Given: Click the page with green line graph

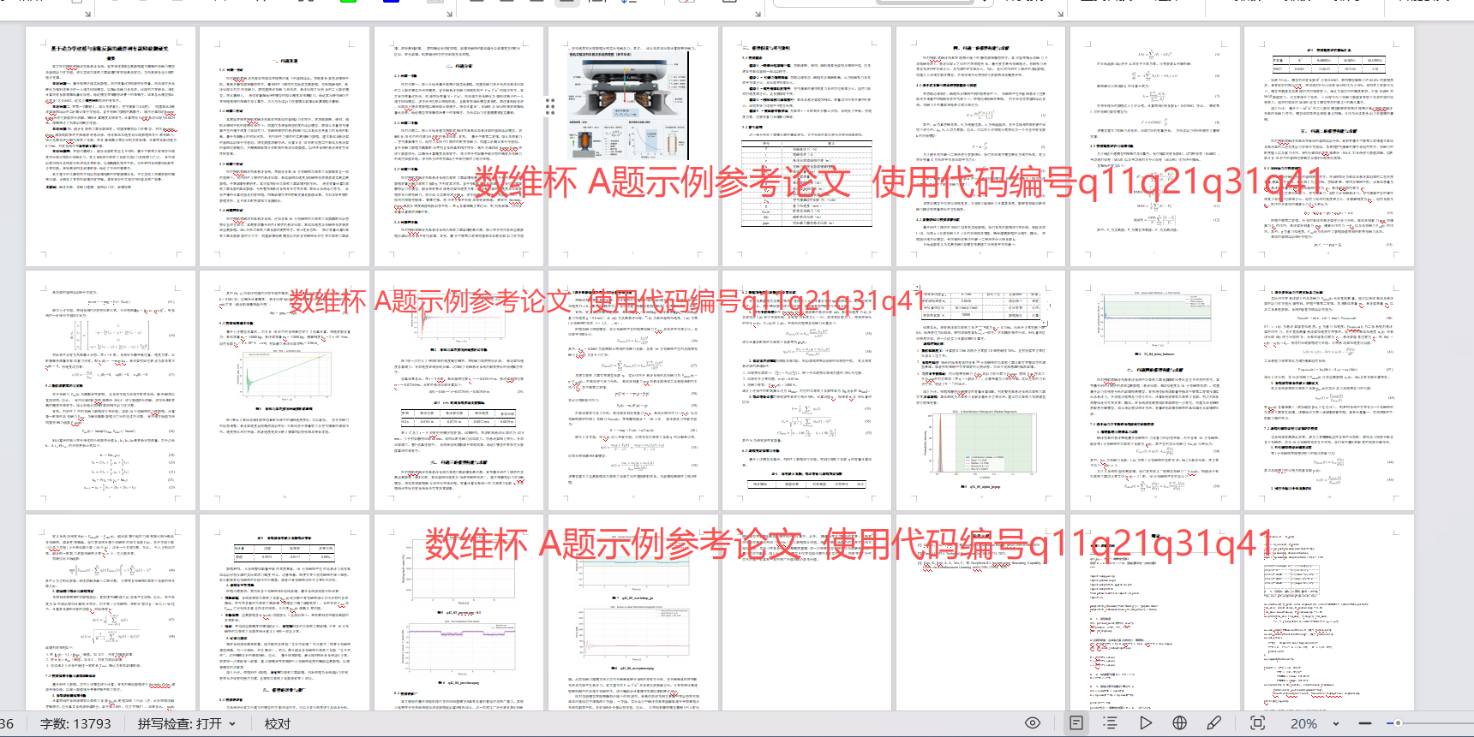Looking at the screenshot, I should 285,390.
